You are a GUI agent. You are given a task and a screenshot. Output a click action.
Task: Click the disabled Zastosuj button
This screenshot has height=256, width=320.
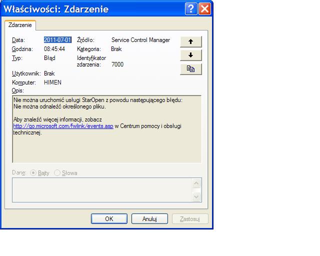(x=190, y=219)
